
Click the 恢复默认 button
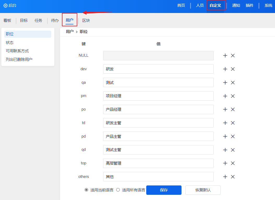click(x=203, y=190)
